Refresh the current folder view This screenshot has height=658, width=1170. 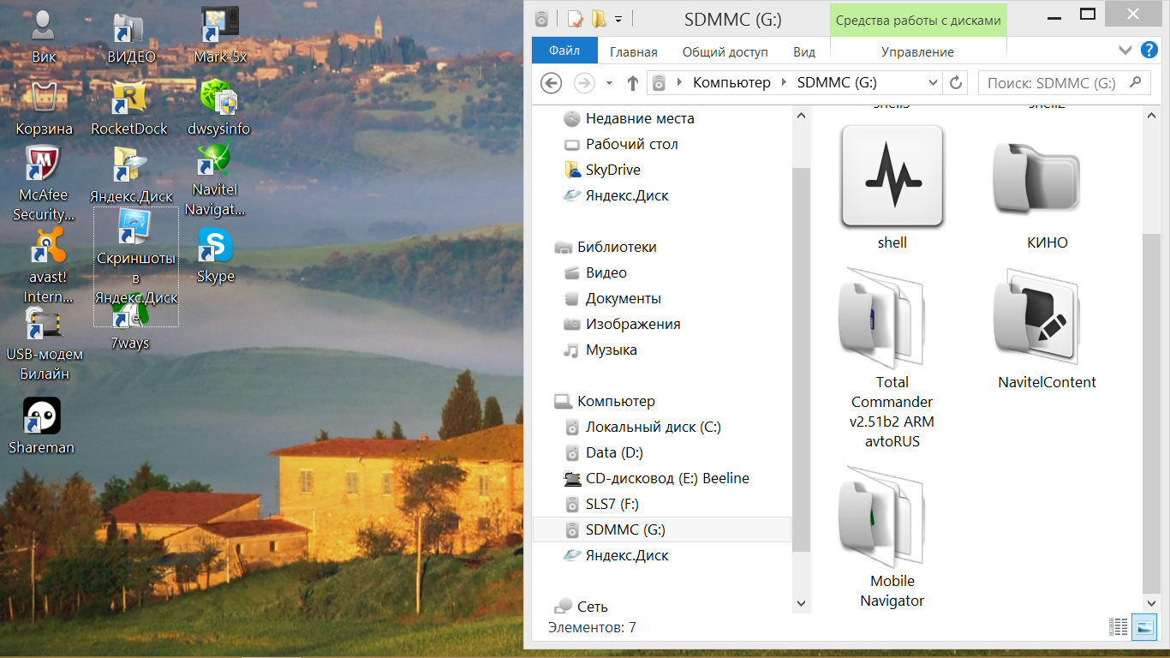click(x=956, y=83)
